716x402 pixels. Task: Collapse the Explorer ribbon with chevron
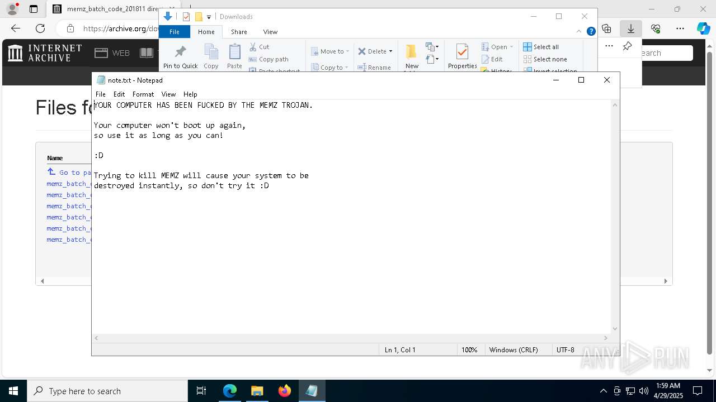coord(580,32)
